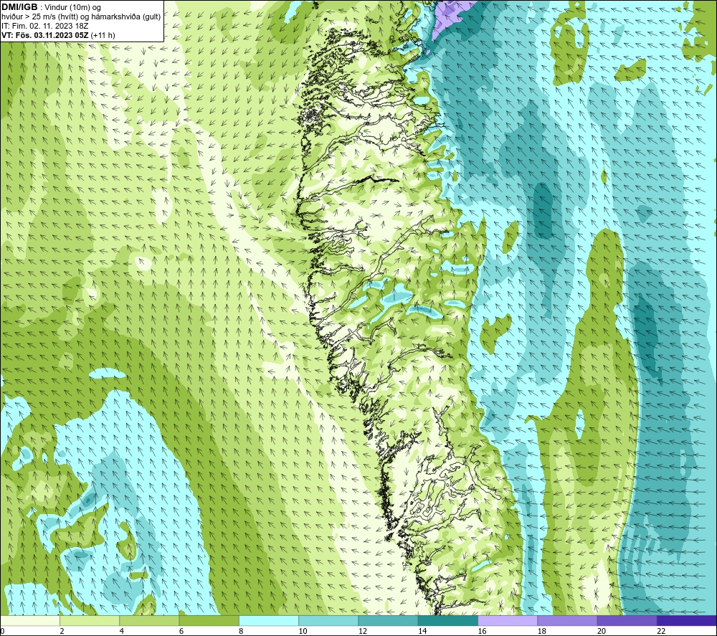The height and width of the screenshot is (636, 717).
Task: Click the 'DMI/IGB' title text
Action: [19, 7]
